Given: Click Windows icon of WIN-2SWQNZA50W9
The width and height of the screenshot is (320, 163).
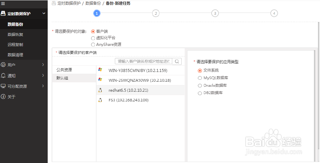Looking at the screenshot, I should [x=100, y=79].
